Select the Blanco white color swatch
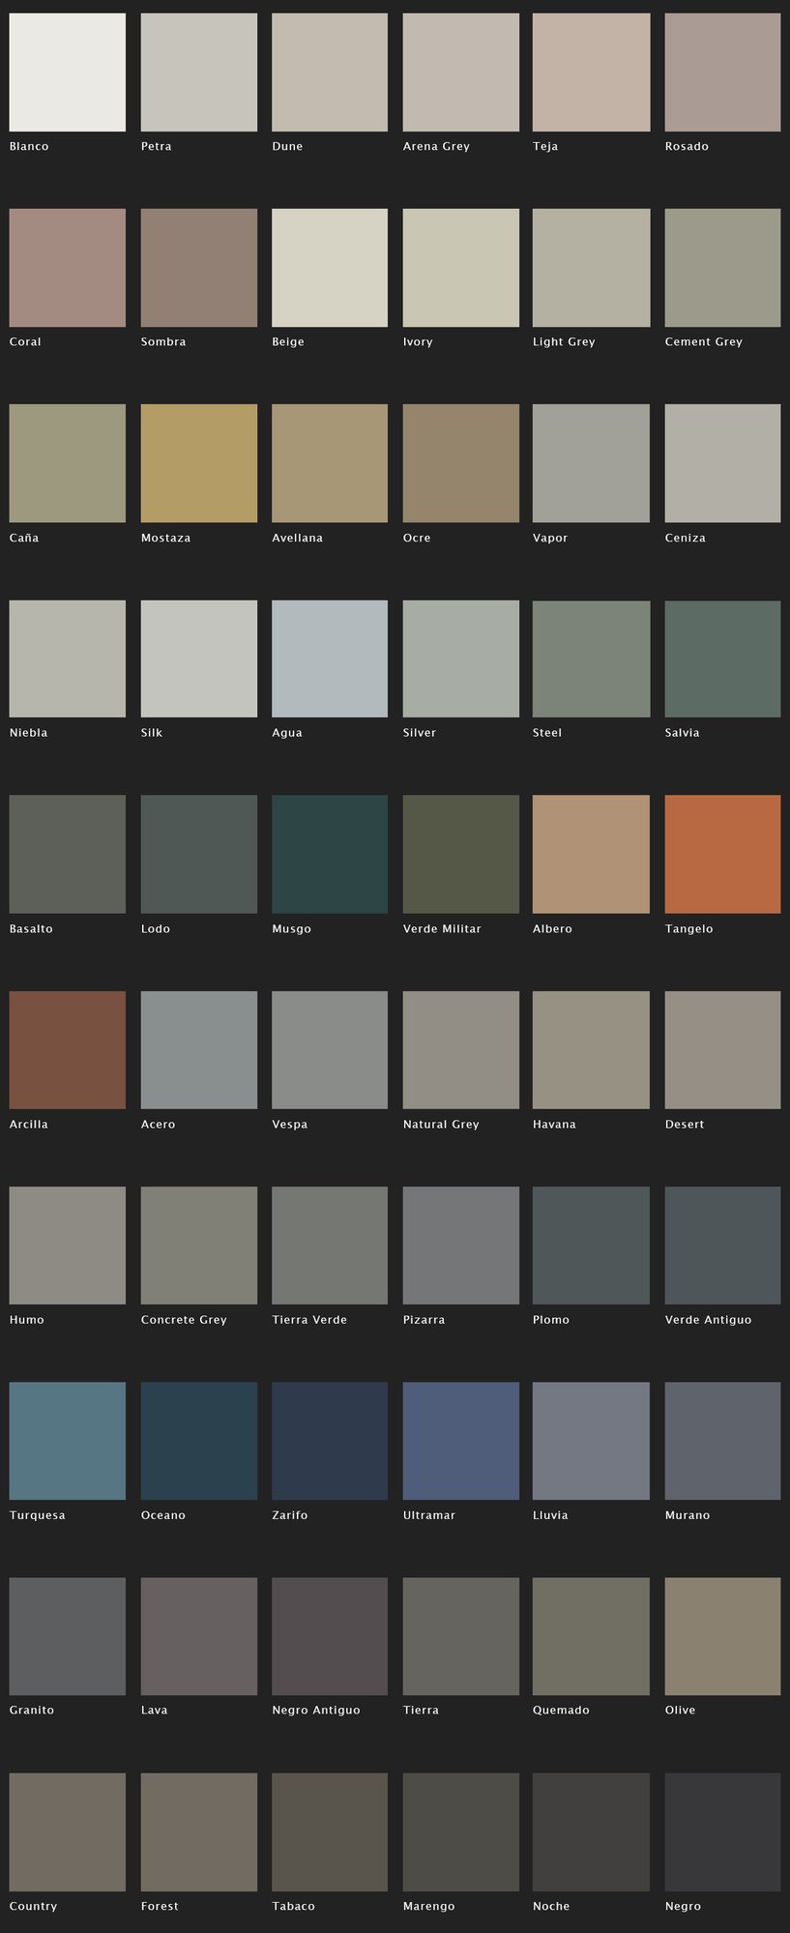The width and height of the screenshot is (790, 1933). pos(67,73)
